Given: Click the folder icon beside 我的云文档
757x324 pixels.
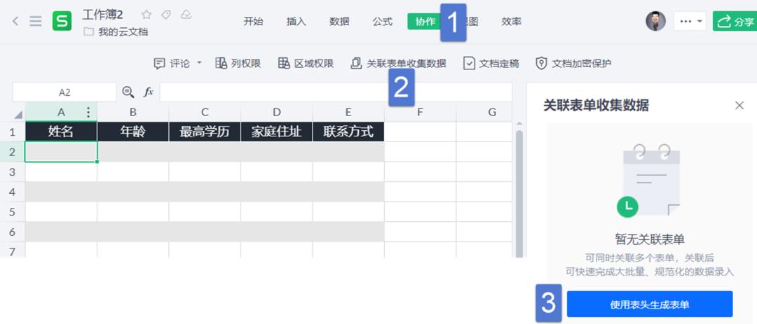Looking at the screenshot, I should (x=88, y=32).
